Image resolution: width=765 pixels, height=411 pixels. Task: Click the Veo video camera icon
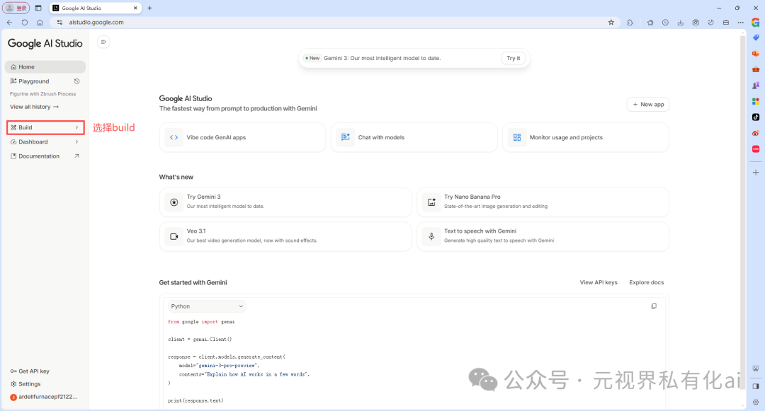coord(174,237)
